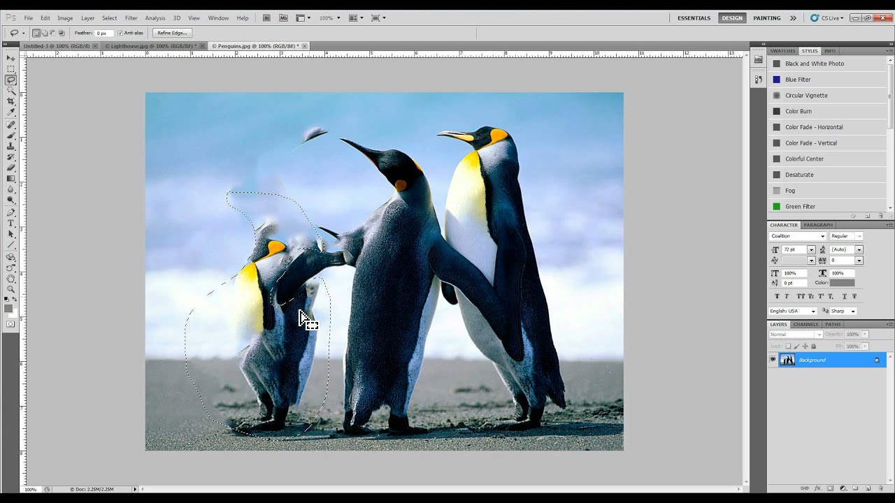Screen dimensions: 895x503
Task: Launch Bridge from the application bar
Action: [x=268, y=18]
